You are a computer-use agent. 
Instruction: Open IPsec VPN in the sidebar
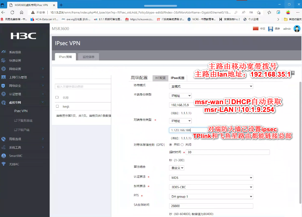[21, 111]
